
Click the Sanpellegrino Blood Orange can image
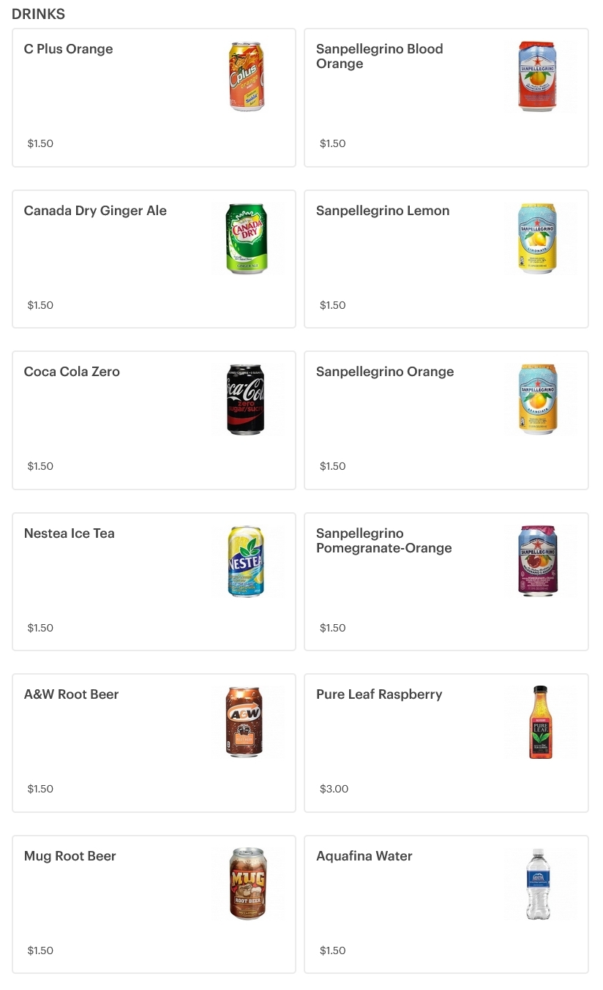point(538,77)
